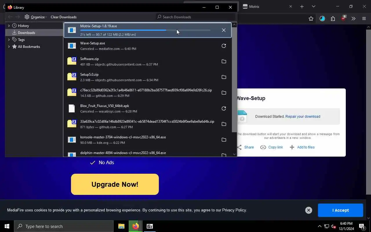
Task: Select the Wave-Setup.exe download row
Action: (x=147, y=46)
